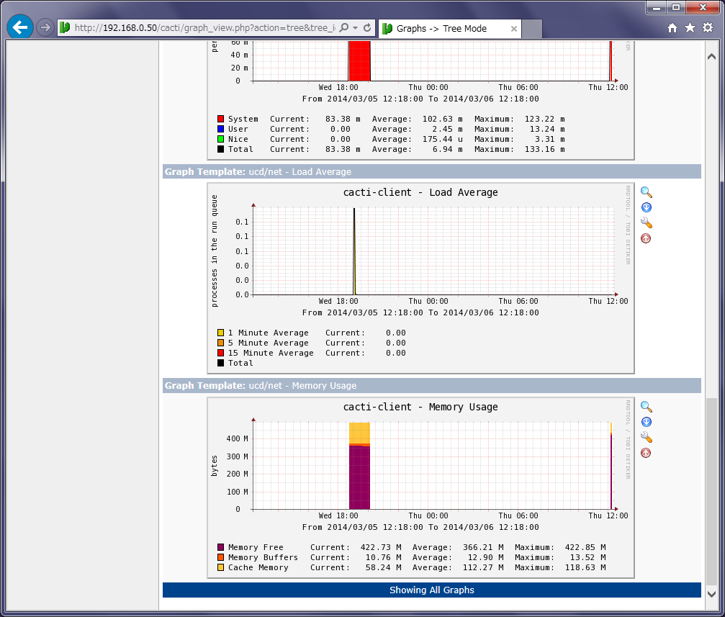725x617 pixels.
Task: Click the cacti-client - Load Average title
Action: point(420,192)
